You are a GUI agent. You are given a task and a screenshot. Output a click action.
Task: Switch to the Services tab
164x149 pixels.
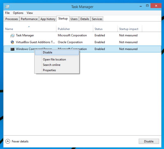coord(97,19)
